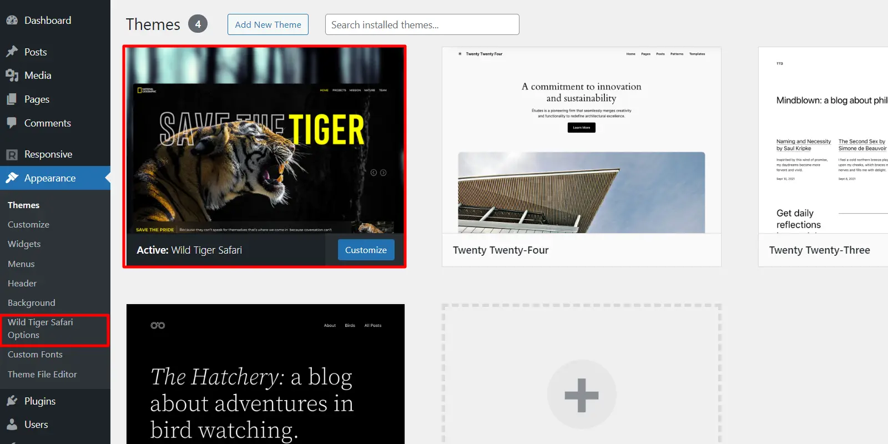
Task: Select the Appearance menu item
Action: pyautogui.click(x=55, y=178)
